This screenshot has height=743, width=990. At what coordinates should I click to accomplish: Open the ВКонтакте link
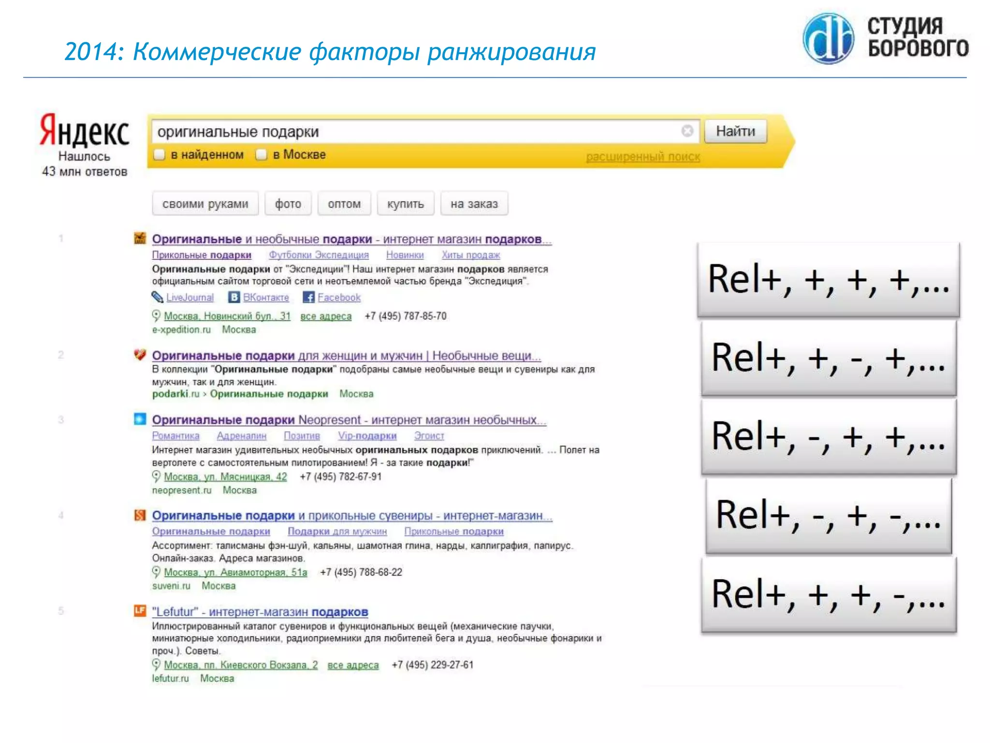pyautogui.click(x=266, y=297)
